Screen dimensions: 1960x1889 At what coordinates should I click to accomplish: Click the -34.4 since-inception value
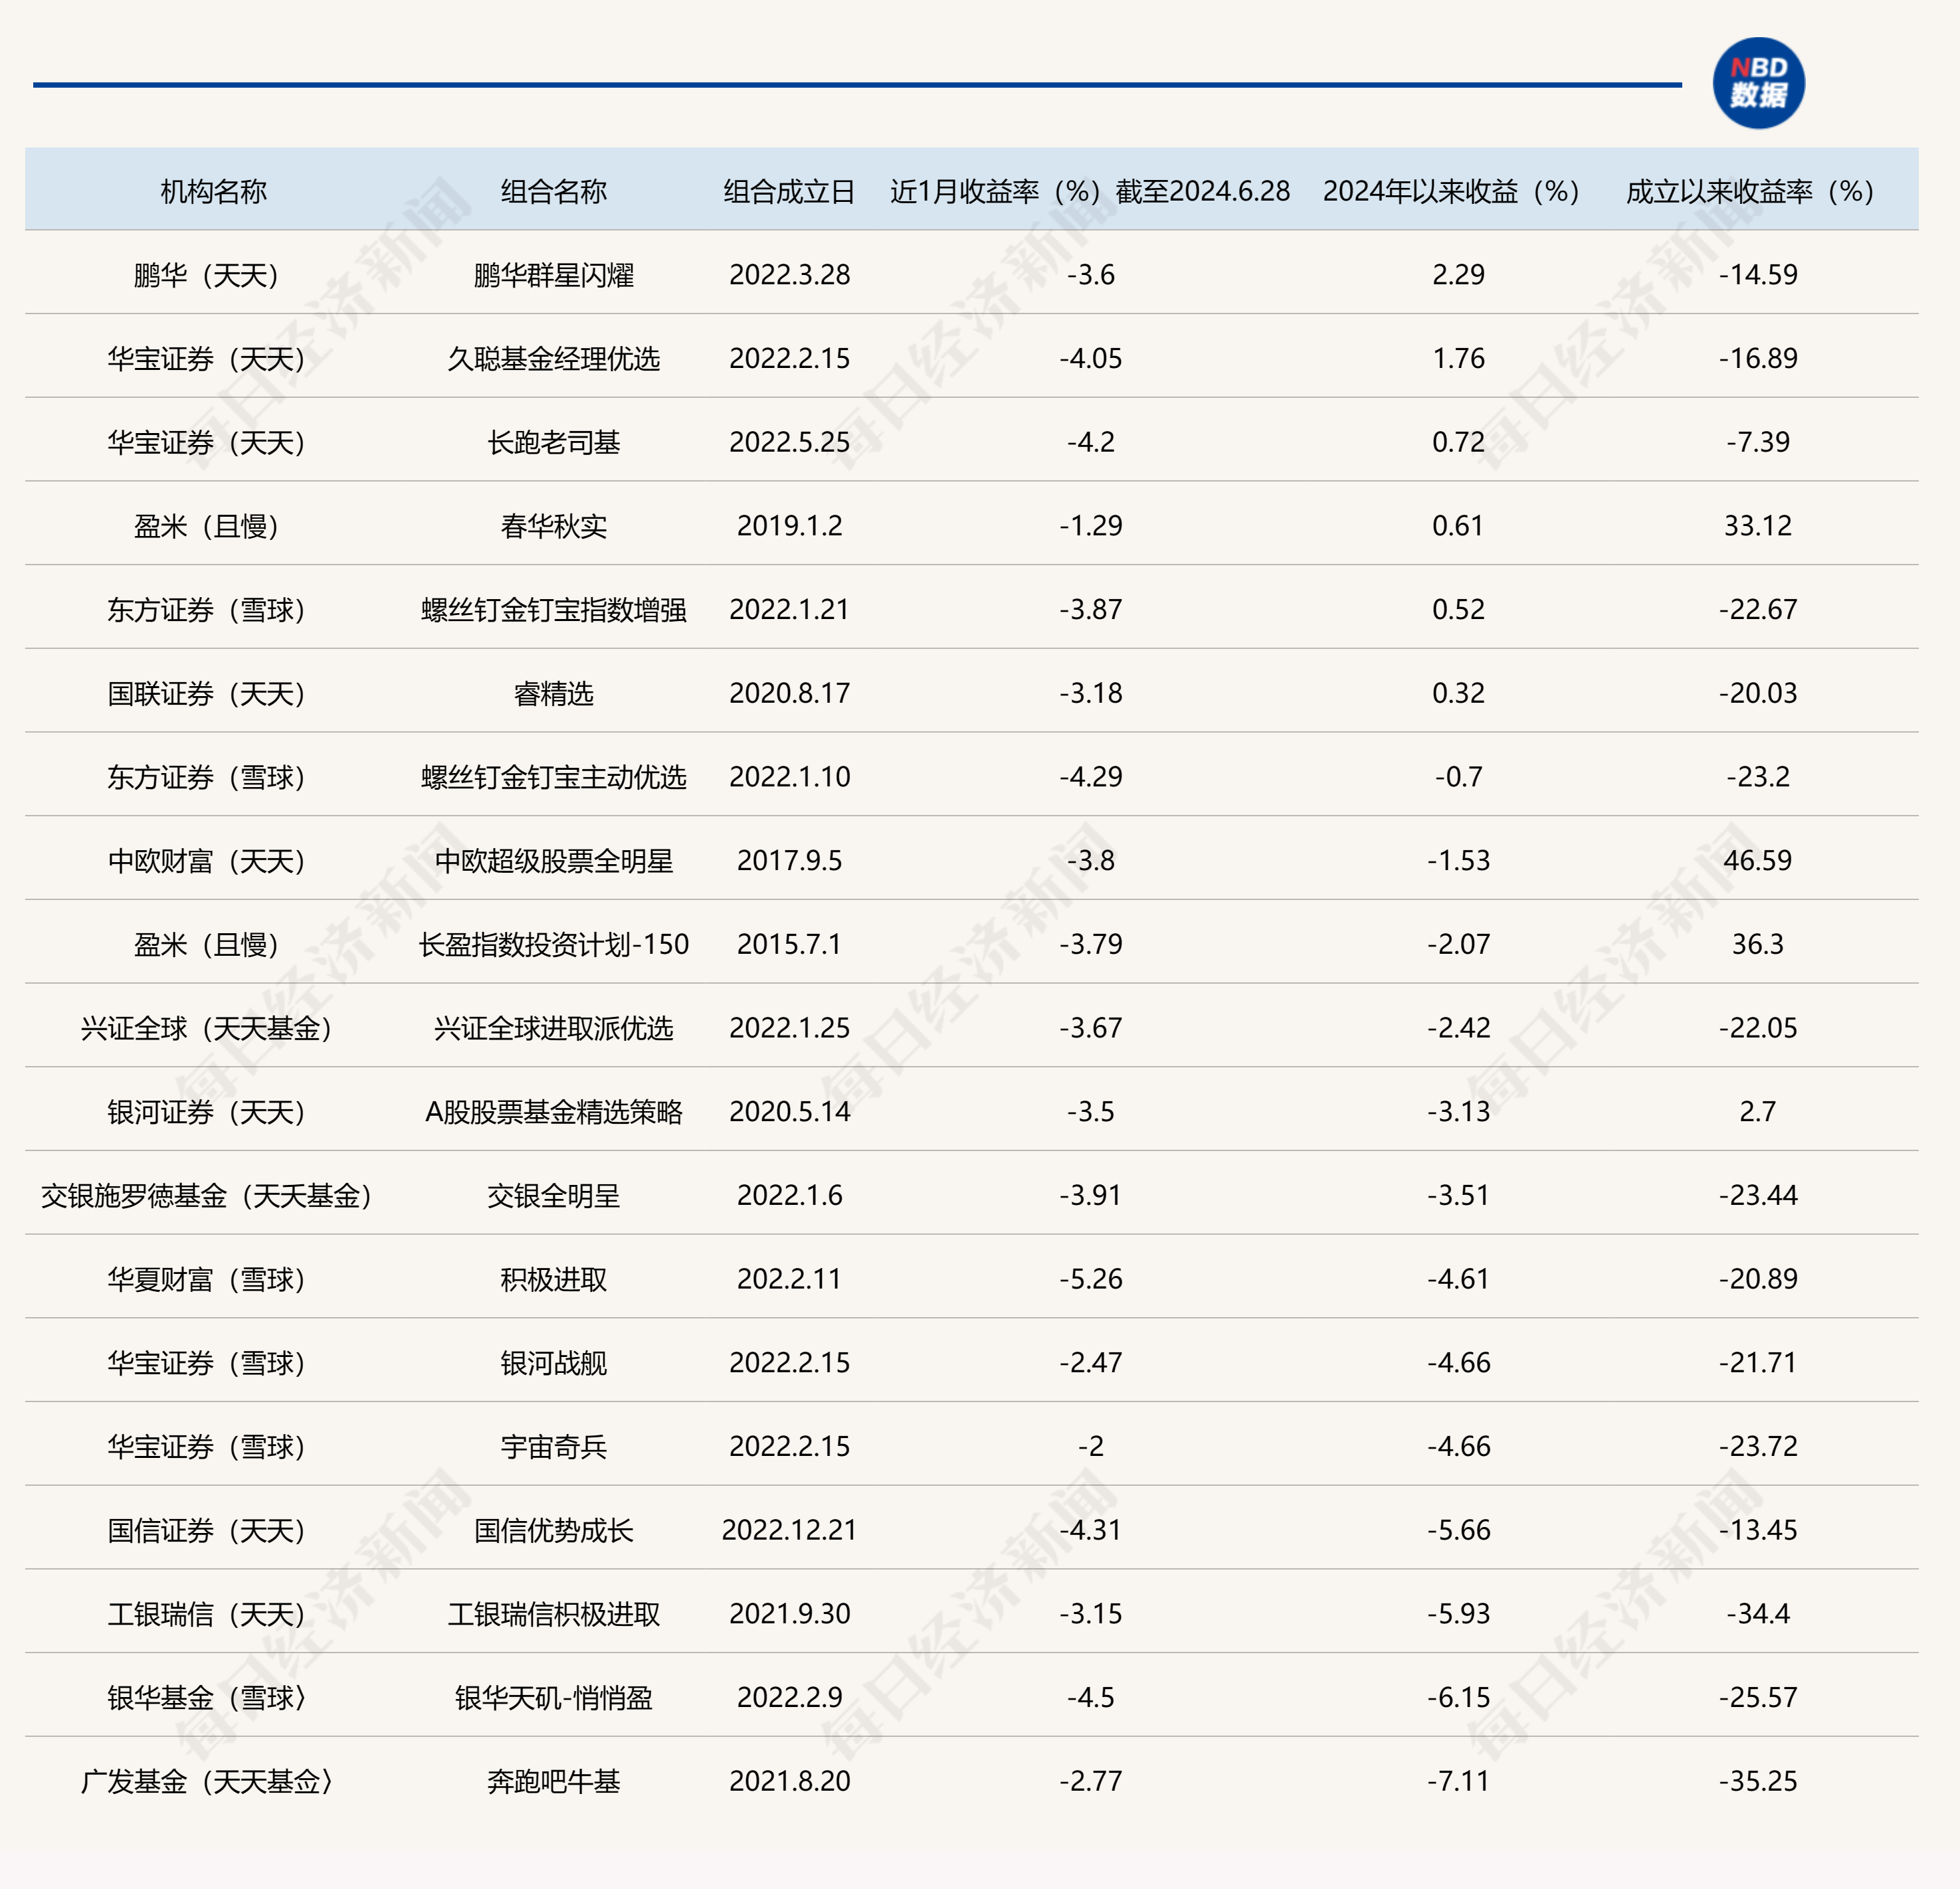pyautogui.click(x=1758, y=1614)
